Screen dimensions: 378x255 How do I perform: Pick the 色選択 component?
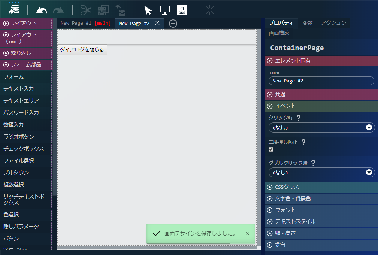[x=26, y=215]
